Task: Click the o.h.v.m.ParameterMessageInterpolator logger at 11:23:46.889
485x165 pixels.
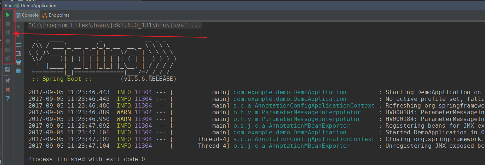Action: [x=297, y=112]
